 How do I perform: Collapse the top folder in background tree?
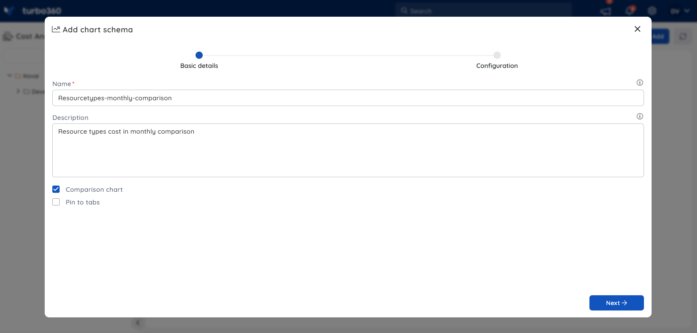tap(9, 76)
